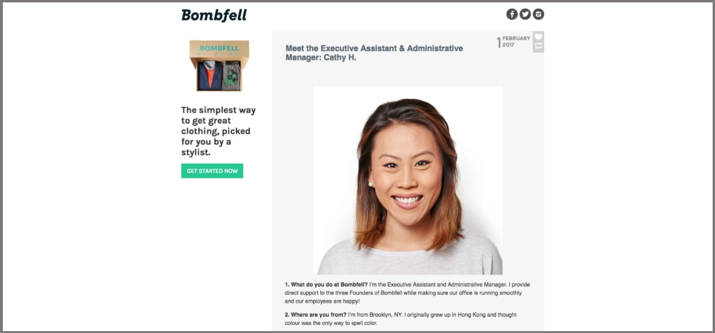Click the 2017 year label
This screenshot has width=715, height=333.
click(509, 45)
